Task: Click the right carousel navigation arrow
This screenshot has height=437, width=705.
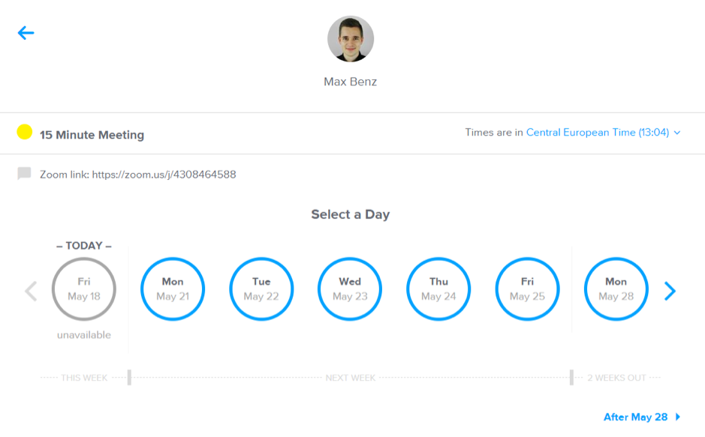Action: 669,291
